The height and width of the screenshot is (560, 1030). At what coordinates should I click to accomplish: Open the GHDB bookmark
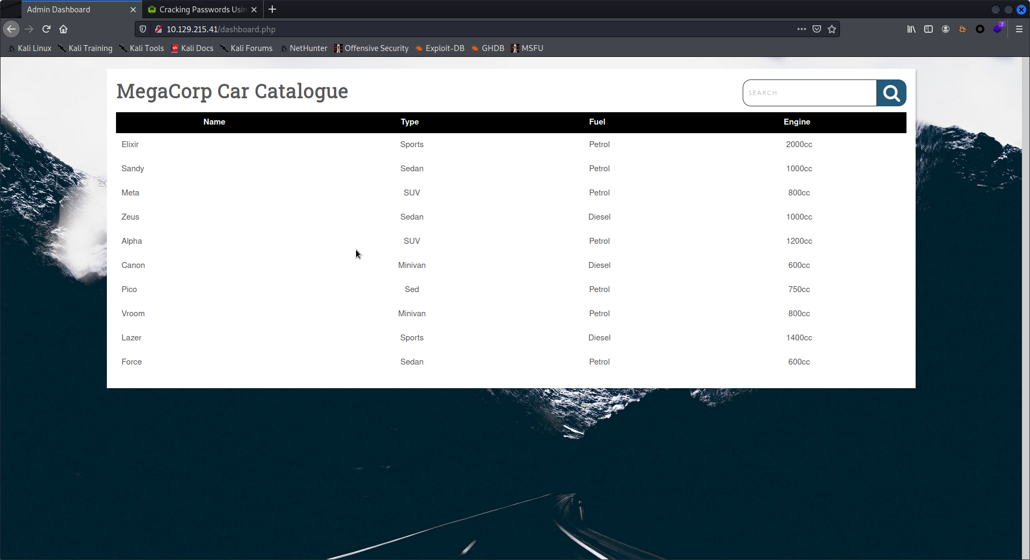[x=488, y=48]
